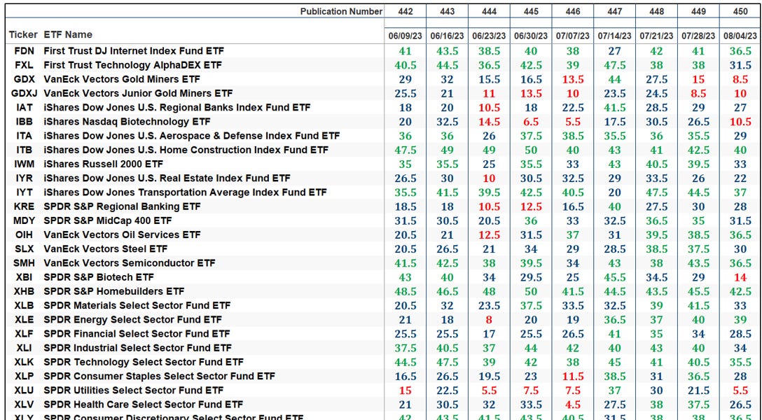Image resolution: width=762 pixels, height=420 pixels.
Task: Click IBB red value 6.5 on 06/30/23
Action: click(531, 121)
